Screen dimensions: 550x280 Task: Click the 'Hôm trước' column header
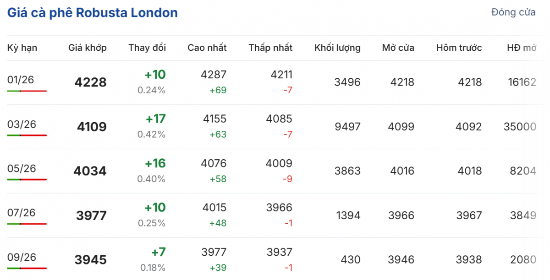pyautogui.click(x=459, y=48)
